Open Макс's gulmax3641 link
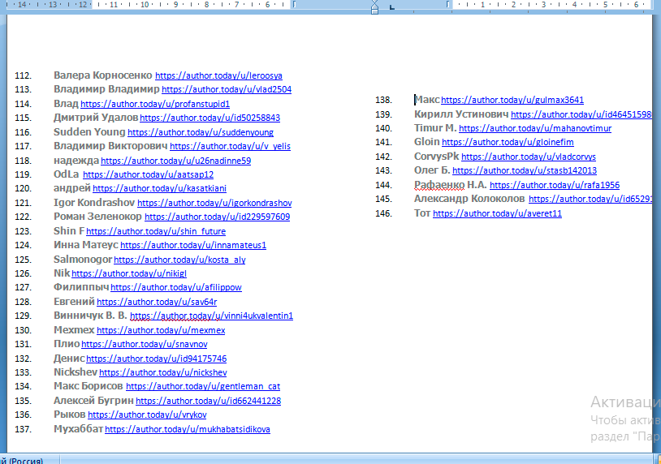Viewport: 661px width, 464px height. pyautogui.click(x=512, y=101)
